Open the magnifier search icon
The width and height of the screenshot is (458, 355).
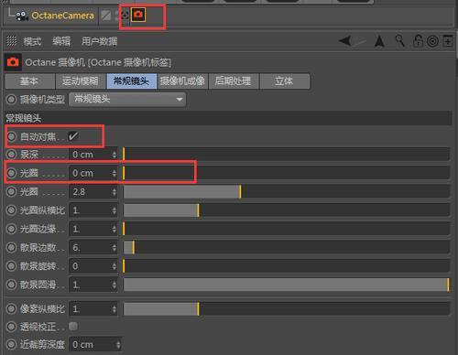(399, 40)
